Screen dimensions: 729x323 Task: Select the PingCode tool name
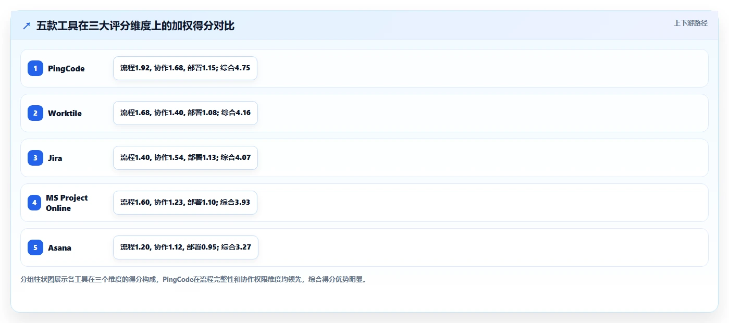click(x=66, y=69)
